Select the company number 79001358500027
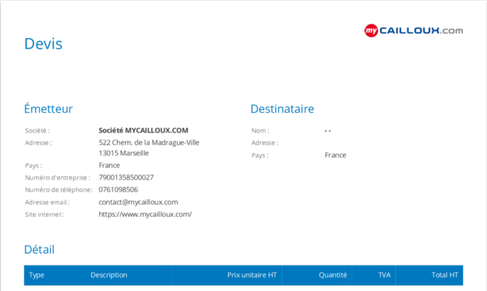The width and height of the screenshot is (487, 291). 126,178
